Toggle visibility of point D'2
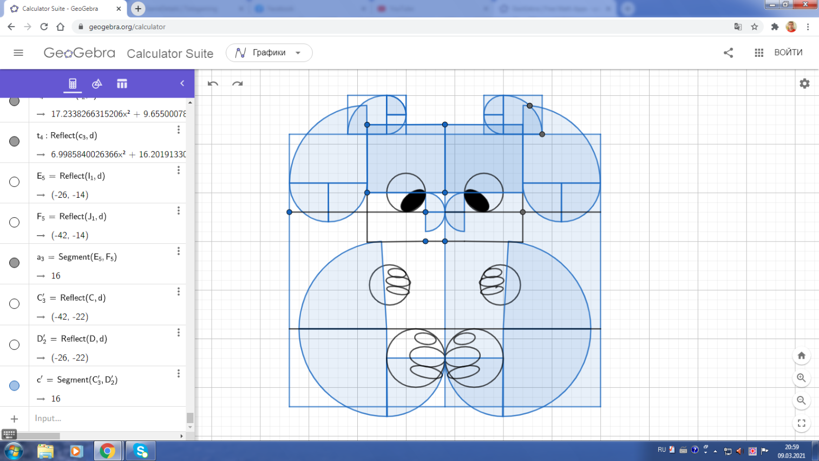This screenshot has height=461, width=819. point(15,345)
